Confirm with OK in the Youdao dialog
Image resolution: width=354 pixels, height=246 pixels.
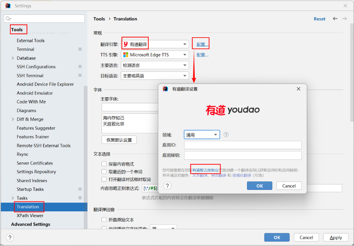[x=260, y=186]
